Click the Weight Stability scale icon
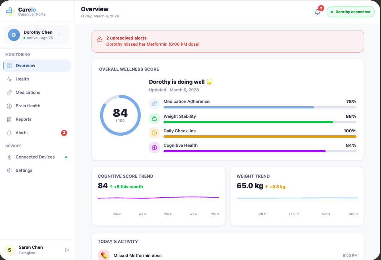Image resolution: width=381 pixels, height=260 pixels. click(x=154, y=118)
